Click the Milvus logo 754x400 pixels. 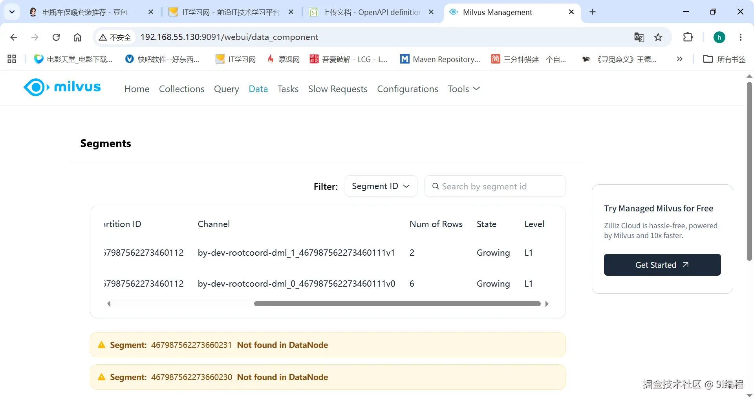pyautogui.click(x=62, y=87)
